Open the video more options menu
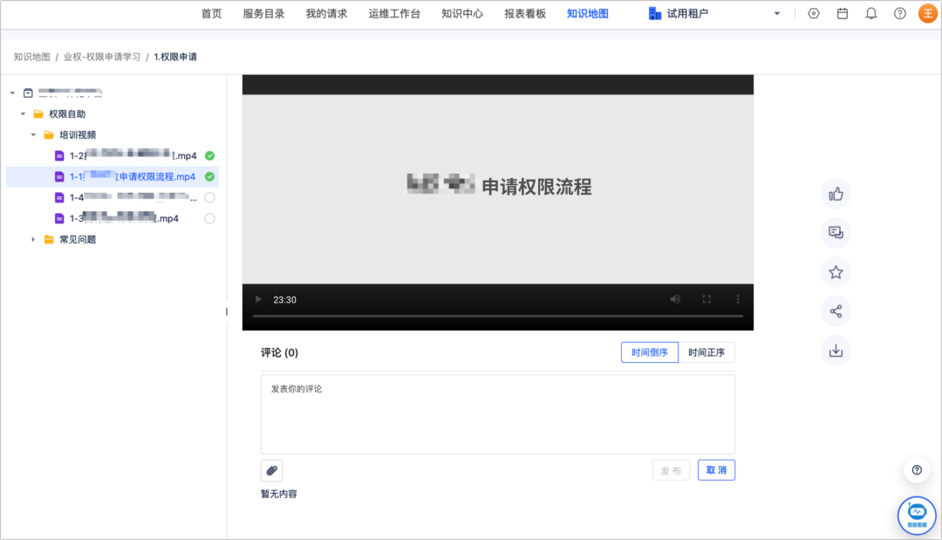This screenshot has width=942, height=540. [x=738, y=299]
